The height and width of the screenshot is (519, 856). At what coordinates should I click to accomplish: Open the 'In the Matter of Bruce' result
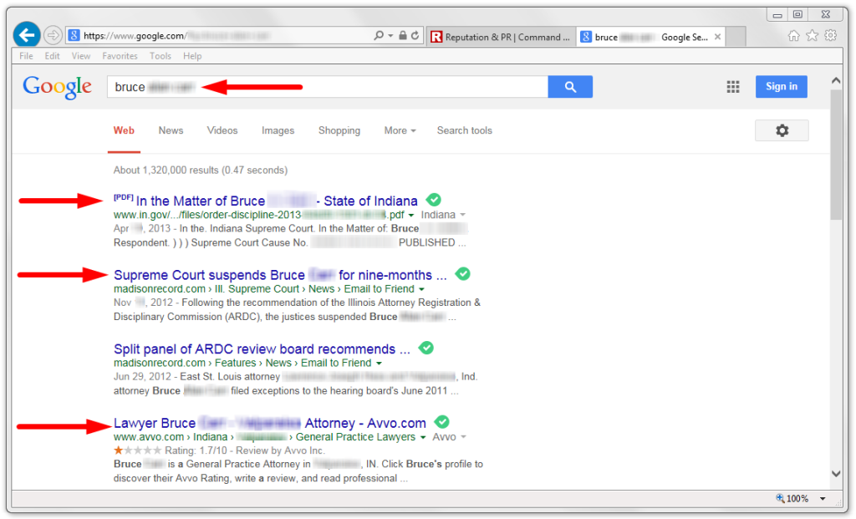coord(277,201)
